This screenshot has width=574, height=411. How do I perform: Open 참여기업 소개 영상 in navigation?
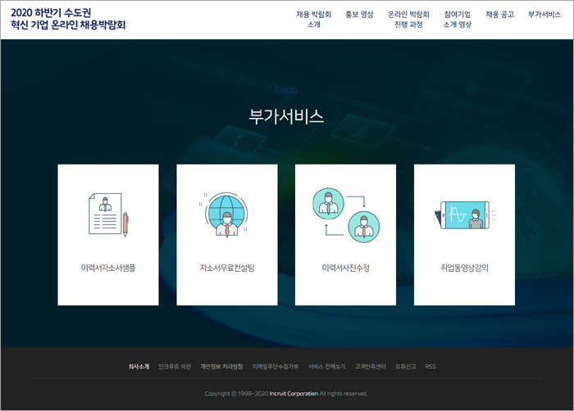pos(457,19)
